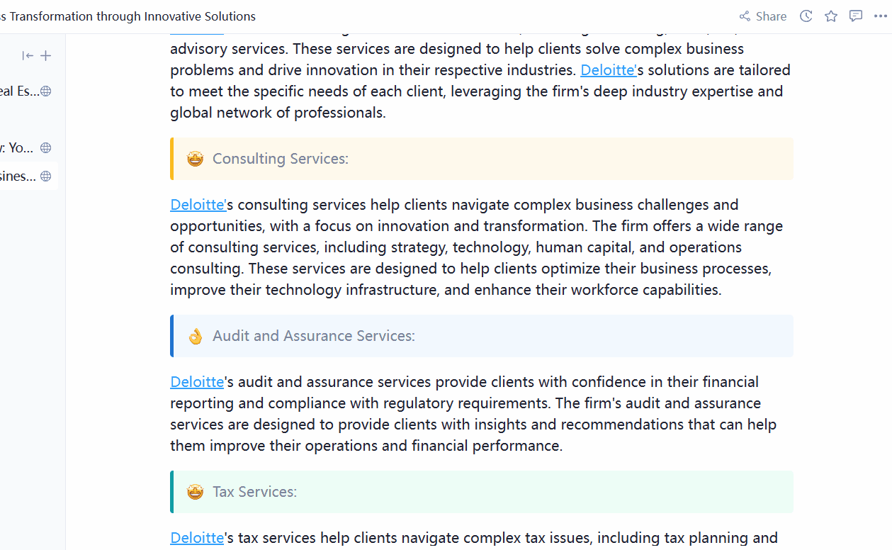Click the Share button
Screen dimensions: 892x550
click(763, 16)
